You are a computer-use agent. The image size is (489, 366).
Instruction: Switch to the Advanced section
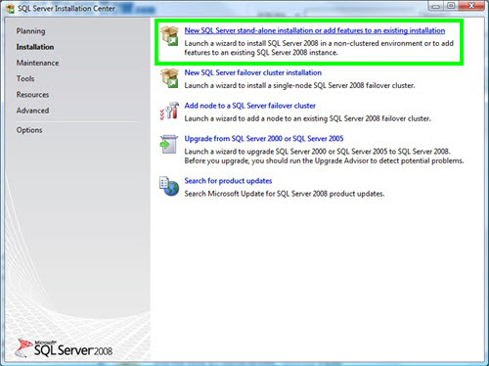(32, 111)
